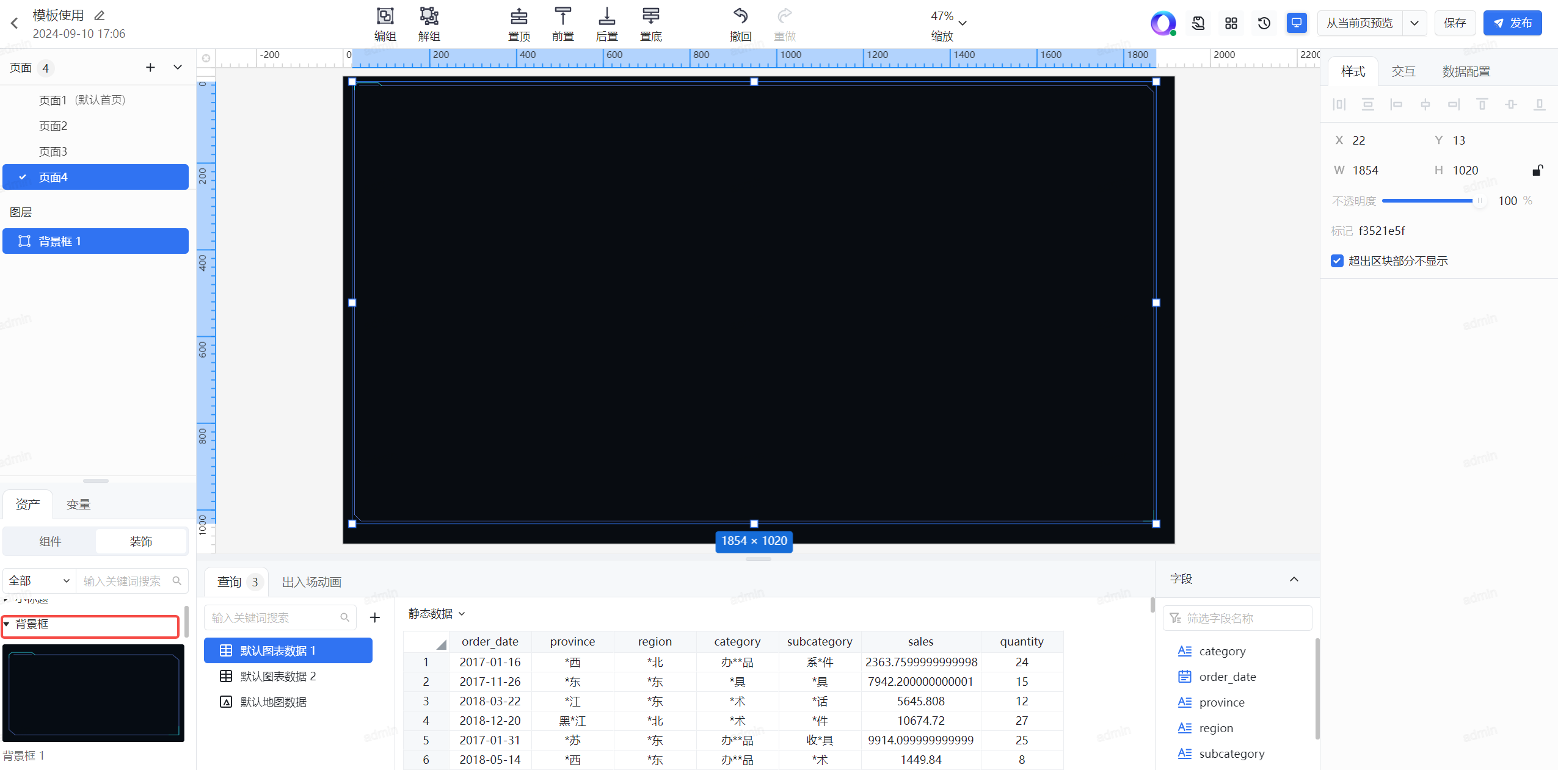Select 页面1 (默认首页) in page list
1558x770 pixels.
(95, 100)
